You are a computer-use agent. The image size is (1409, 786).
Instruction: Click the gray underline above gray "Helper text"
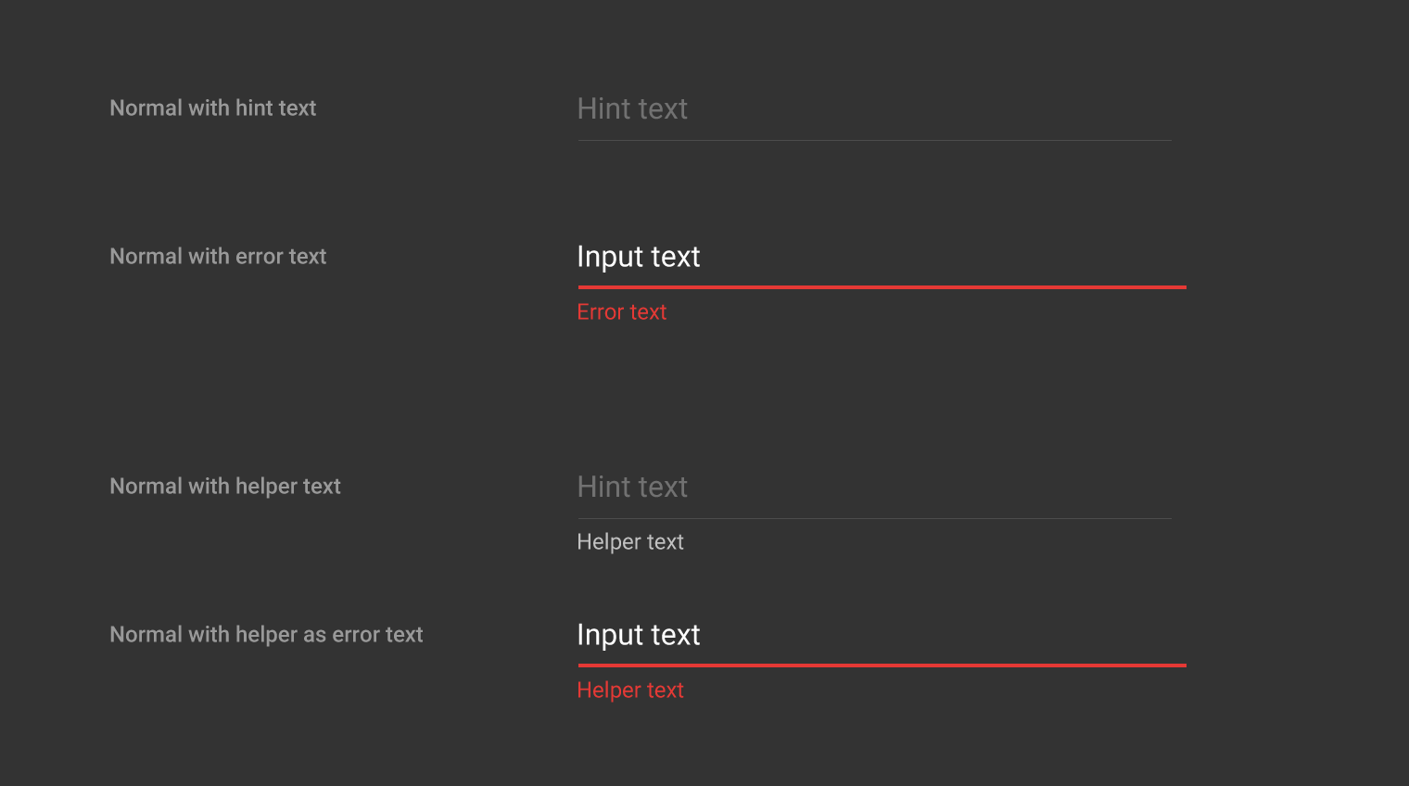[x=874, y=518]
